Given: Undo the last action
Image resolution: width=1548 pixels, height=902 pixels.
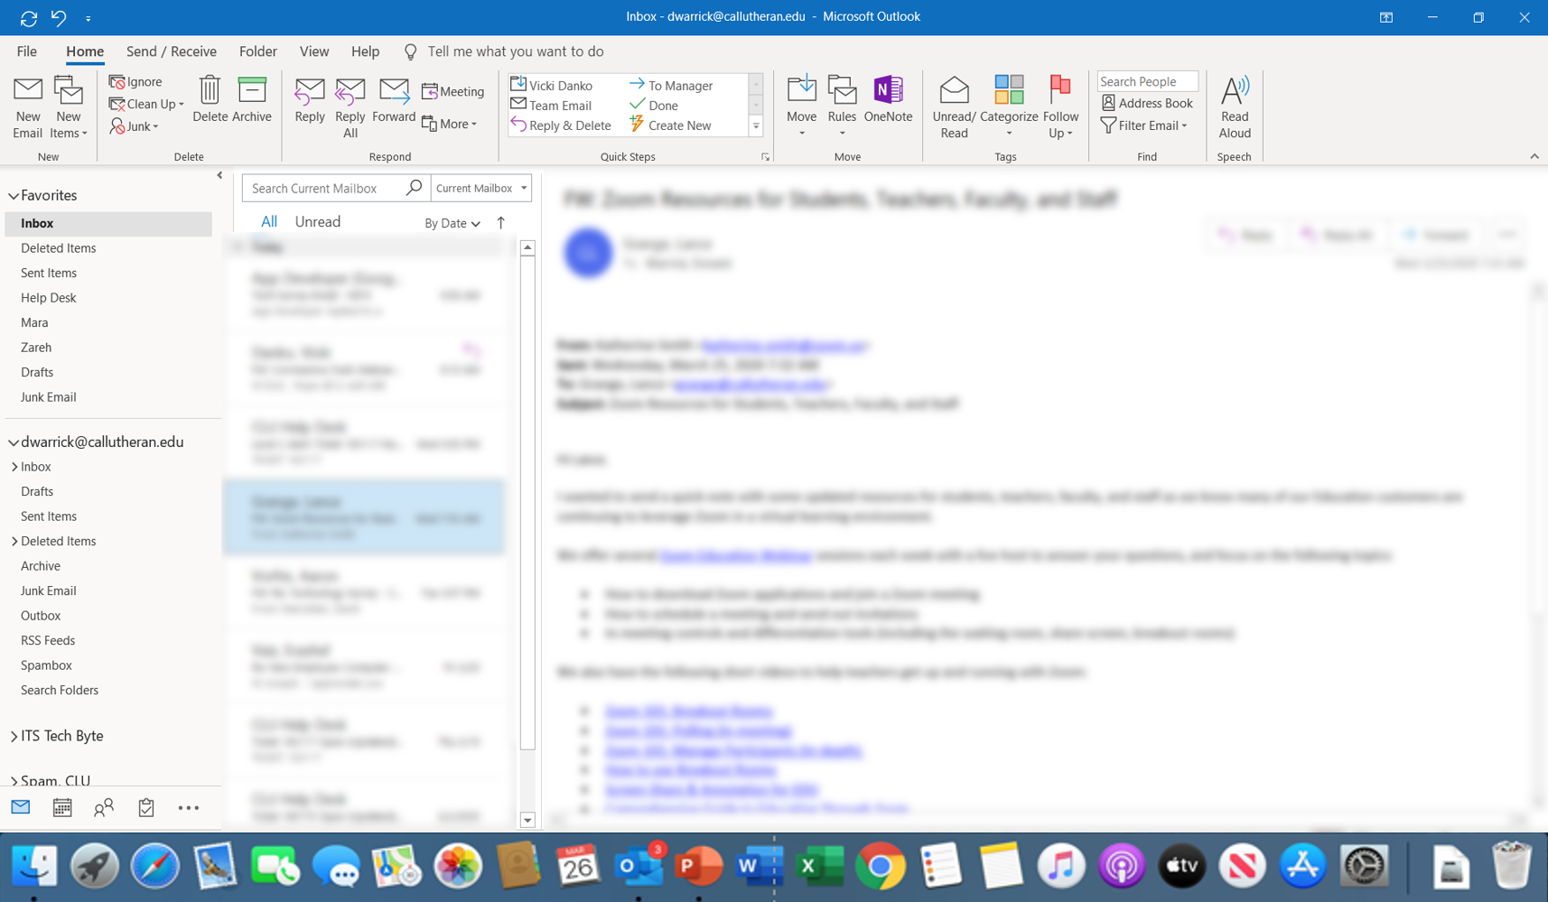Looking at the screenshot, I should 59,17.
